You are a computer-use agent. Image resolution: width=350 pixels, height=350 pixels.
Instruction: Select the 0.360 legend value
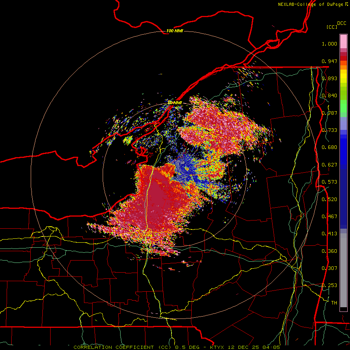329,251
